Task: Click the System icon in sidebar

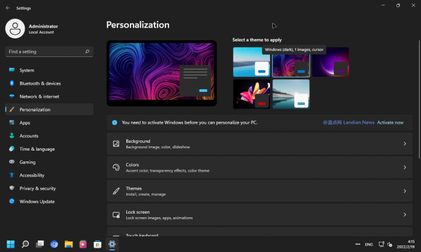Action: tap(11, 70)
